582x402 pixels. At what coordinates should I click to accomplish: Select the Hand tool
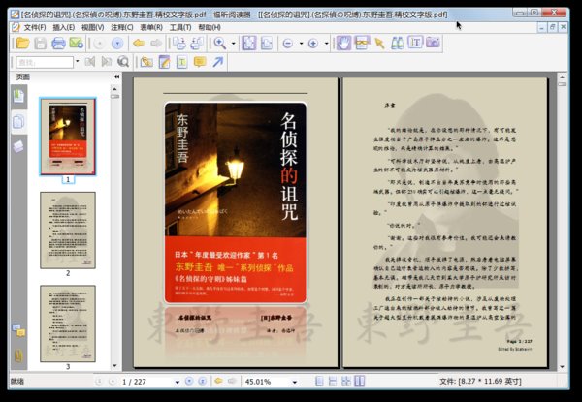tap(343, 44)
